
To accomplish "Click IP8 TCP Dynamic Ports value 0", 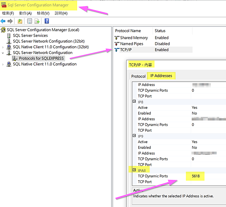I will pyautogui.click(x=193, y=125).
